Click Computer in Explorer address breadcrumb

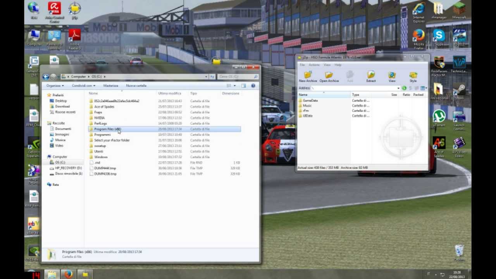pyautogui.click(x=78, y=77)
